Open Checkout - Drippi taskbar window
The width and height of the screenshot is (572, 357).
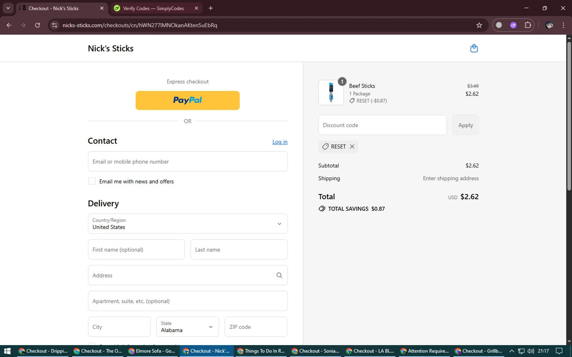[x=42, y=351]
